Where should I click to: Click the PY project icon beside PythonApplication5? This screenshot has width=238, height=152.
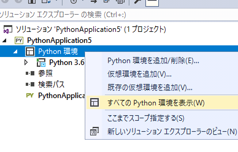point(18,40)
